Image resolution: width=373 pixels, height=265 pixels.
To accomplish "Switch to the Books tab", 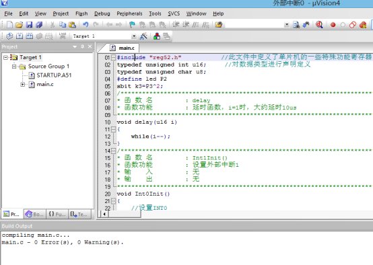I will [x=34, y=215].
